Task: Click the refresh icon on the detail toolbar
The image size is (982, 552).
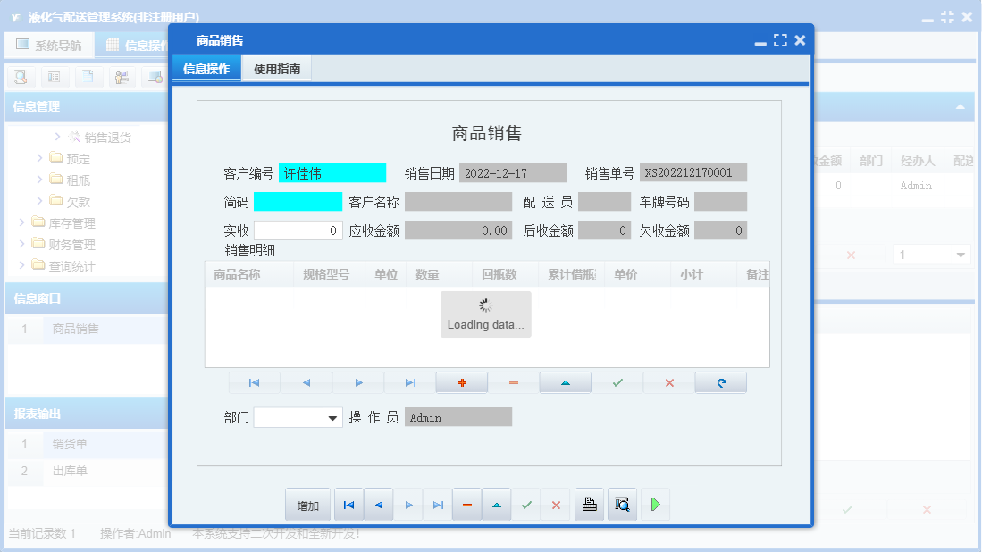Action: [x=720, y=382]
